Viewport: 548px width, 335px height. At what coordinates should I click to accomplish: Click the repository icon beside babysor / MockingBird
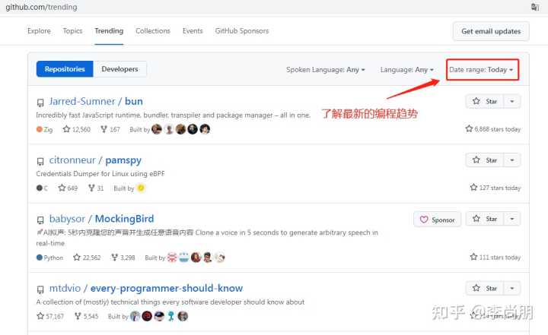(x=40, y=220)
